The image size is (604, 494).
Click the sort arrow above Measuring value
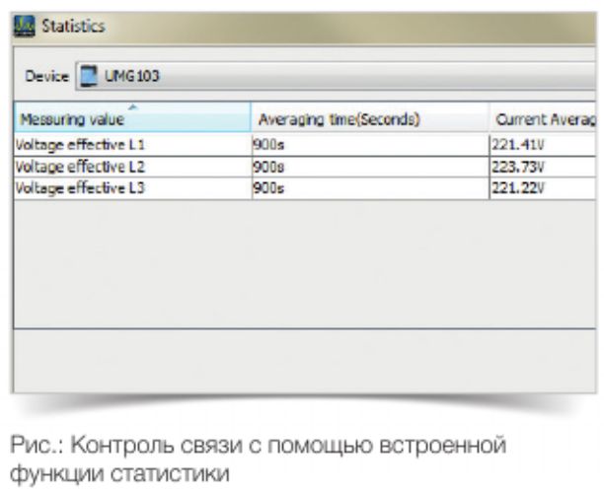point(131,105)
